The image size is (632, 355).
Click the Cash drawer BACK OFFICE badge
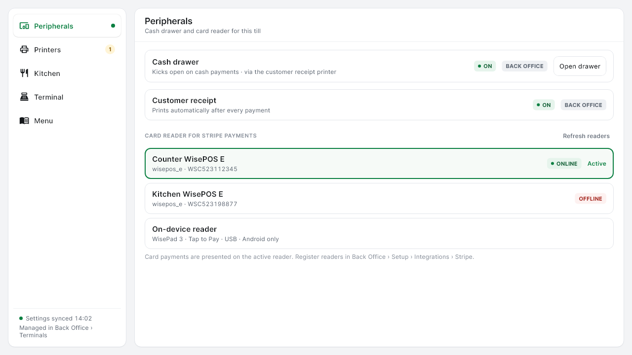524,66
